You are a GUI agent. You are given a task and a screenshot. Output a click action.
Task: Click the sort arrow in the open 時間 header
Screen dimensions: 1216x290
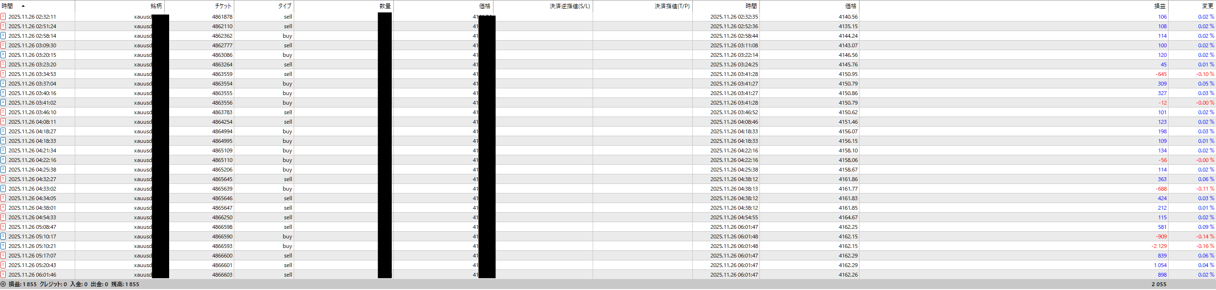23,6
